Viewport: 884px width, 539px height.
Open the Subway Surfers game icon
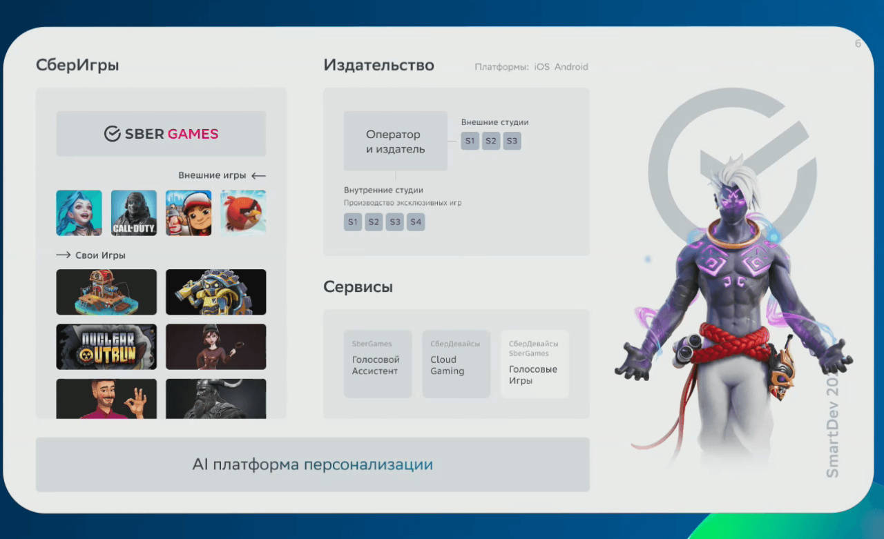189,213
